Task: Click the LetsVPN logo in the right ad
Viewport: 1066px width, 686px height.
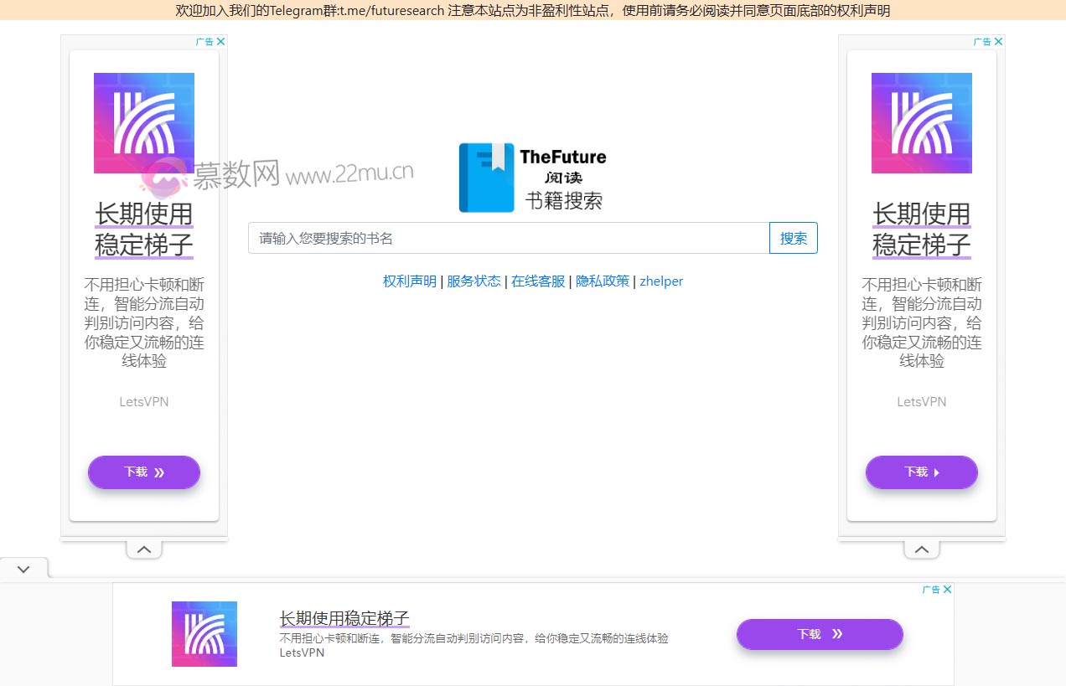Action: (921, 122)
